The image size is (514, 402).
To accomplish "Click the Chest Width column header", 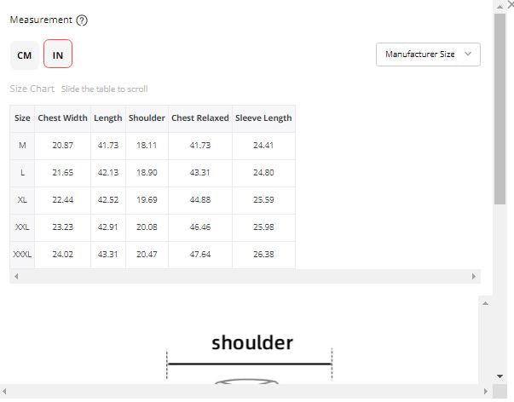I will pos(62,118).
